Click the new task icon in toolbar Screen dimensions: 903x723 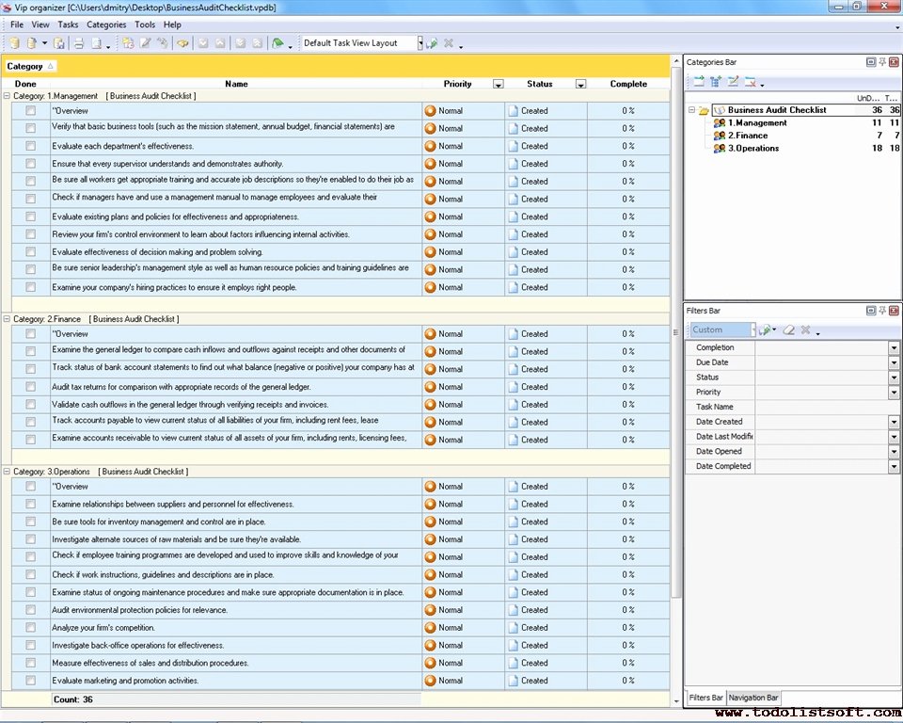[x=128, y=43]
